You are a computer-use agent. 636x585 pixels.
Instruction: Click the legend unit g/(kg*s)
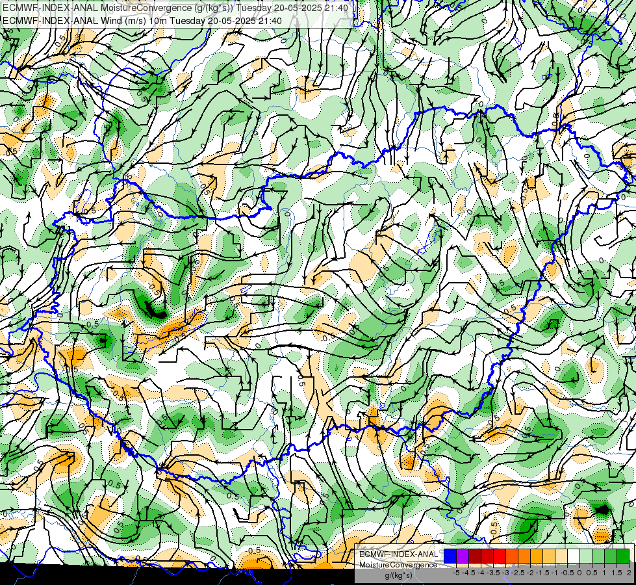coord(398,576)
